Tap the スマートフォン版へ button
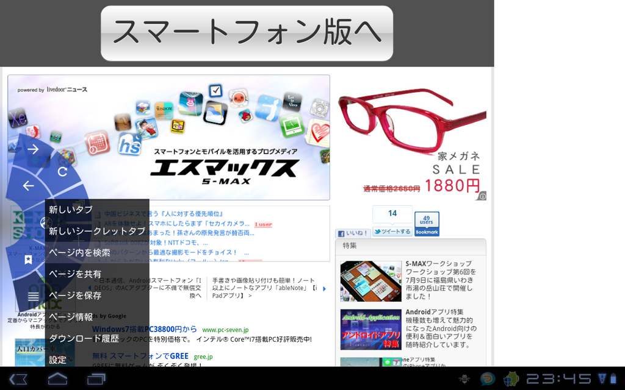Screen dimensions: 625x390 pos(247,34)
